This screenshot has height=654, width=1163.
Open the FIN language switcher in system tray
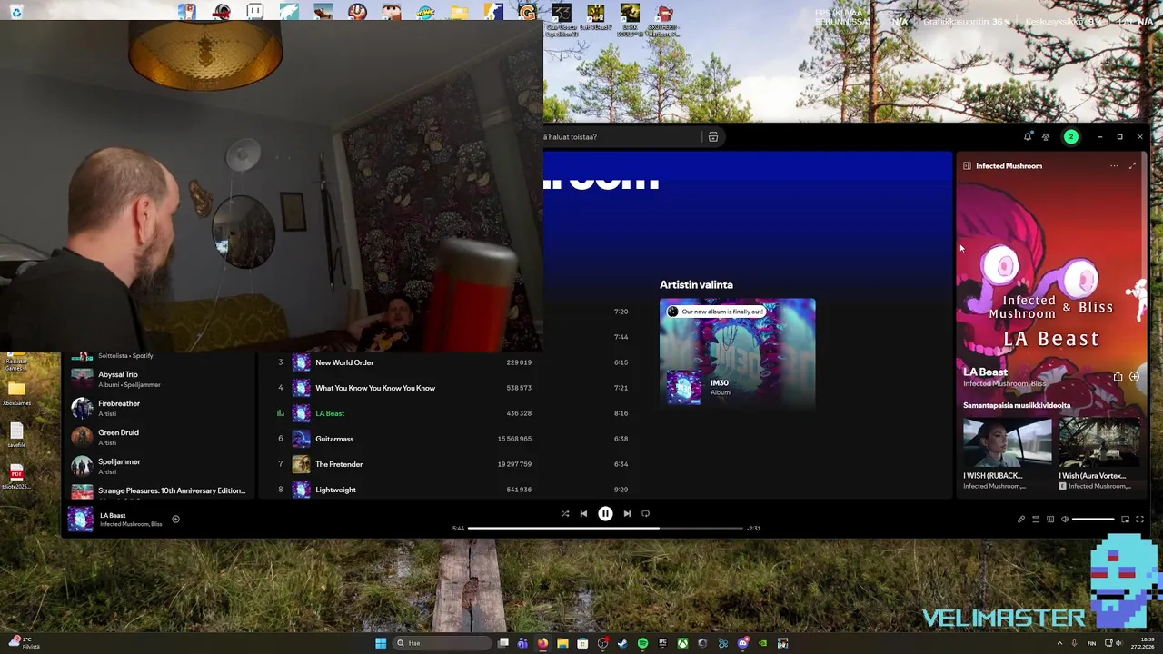tap(1091, 643)
